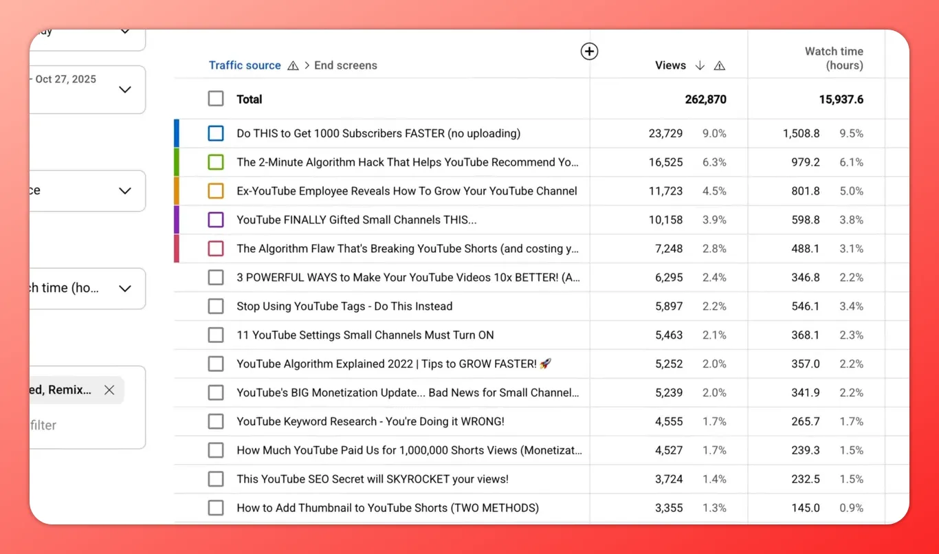The width and height of the screenshot is (939, 554).
Task: Check the box for The 2-Minute Algorithm Hack row
Action: [x=216, y=162]
